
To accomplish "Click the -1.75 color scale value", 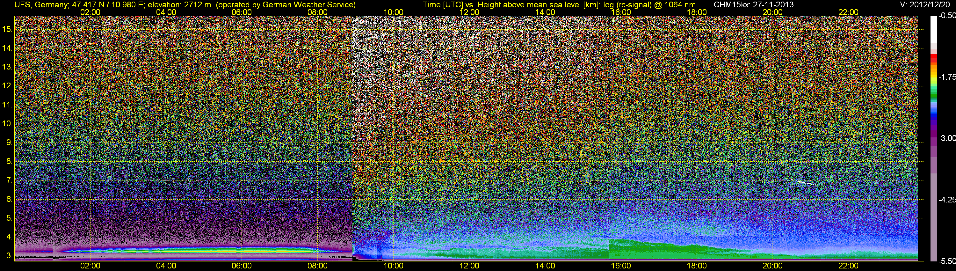I will 947,77.
